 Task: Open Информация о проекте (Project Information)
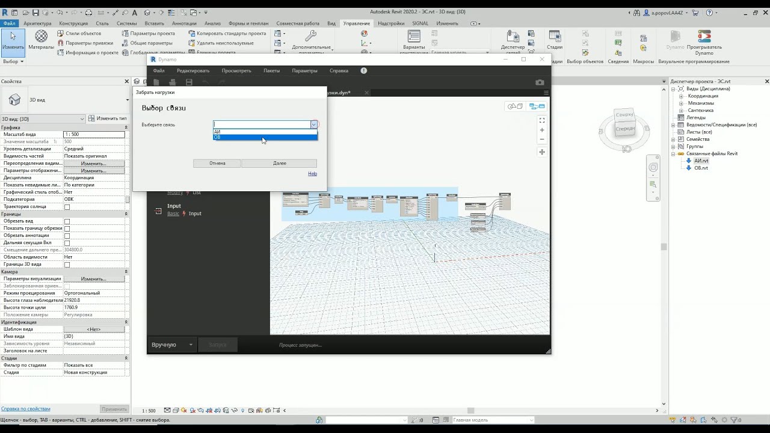point(88,53)
